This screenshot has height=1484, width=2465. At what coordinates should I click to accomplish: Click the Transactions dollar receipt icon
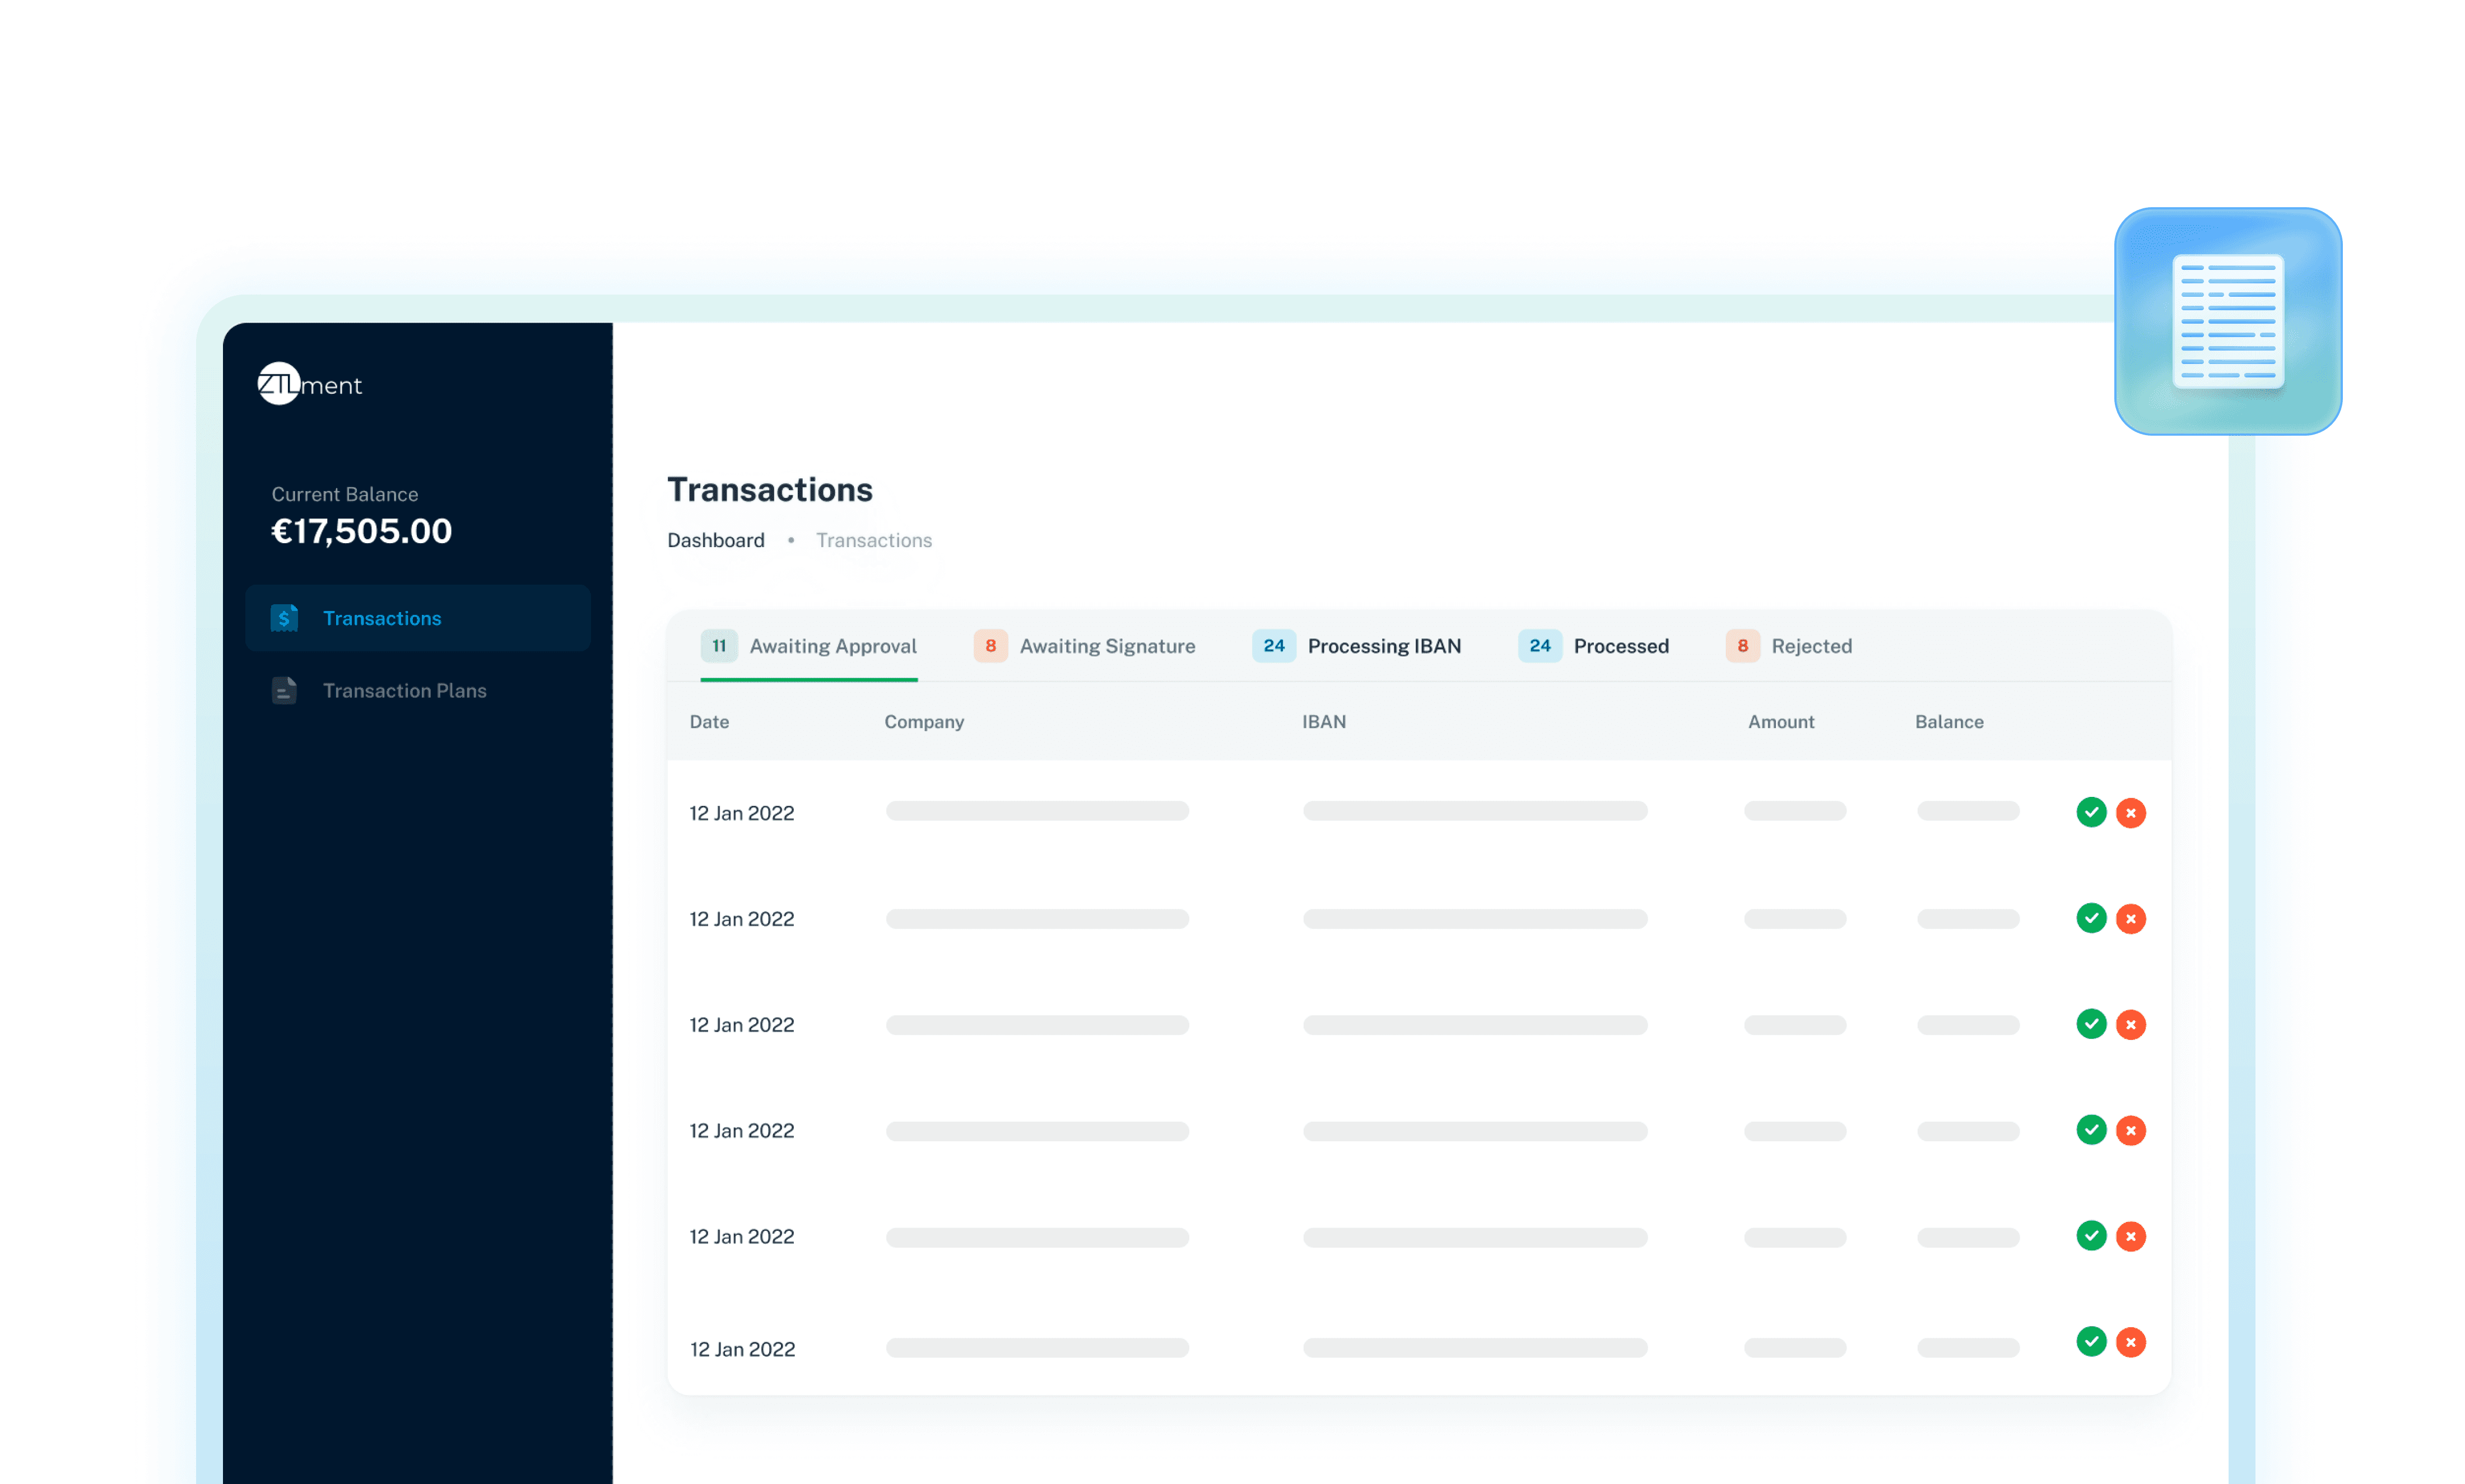[x=284, y=618]
